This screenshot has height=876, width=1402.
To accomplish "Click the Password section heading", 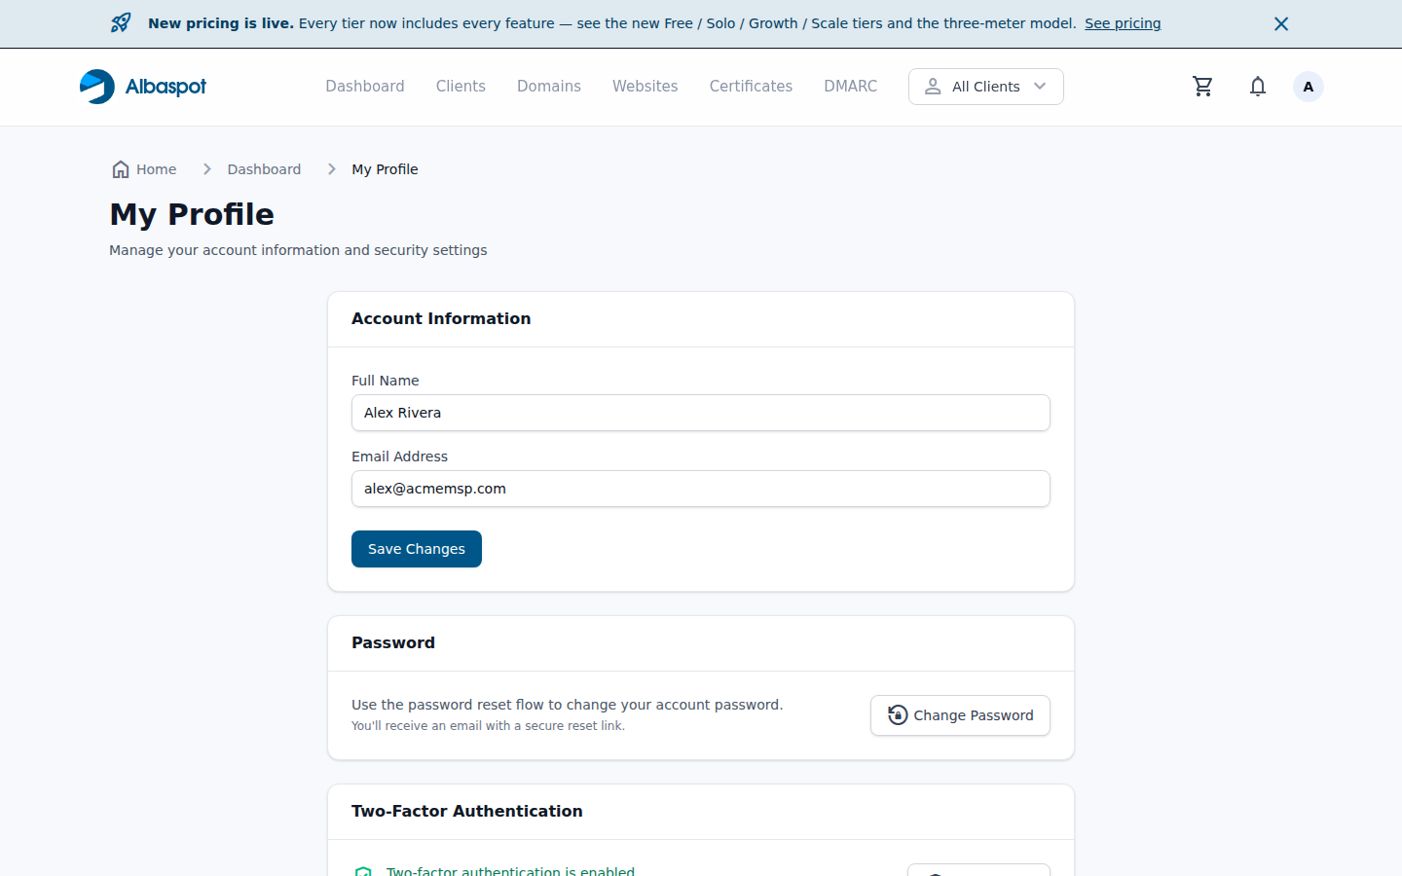I will pyautogui.click(x=393, y=643).
